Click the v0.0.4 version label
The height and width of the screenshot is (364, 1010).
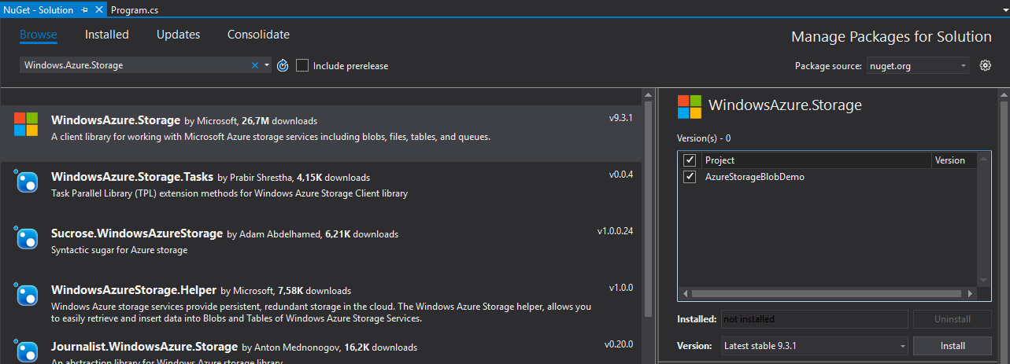(x=620, y=175)
